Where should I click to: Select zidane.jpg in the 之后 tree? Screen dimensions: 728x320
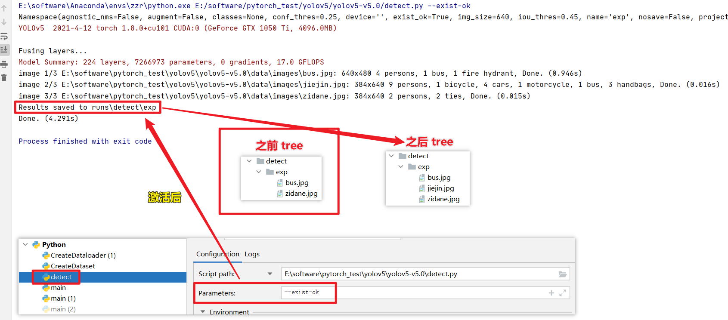pos(443,199)
